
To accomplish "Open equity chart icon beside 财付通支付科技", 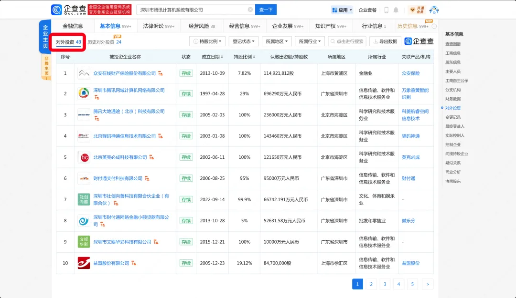I will (147, 178).
